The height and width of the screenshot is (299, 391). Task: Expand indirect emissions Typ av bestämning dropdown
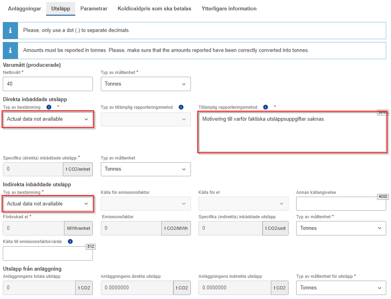coord(48,204)
